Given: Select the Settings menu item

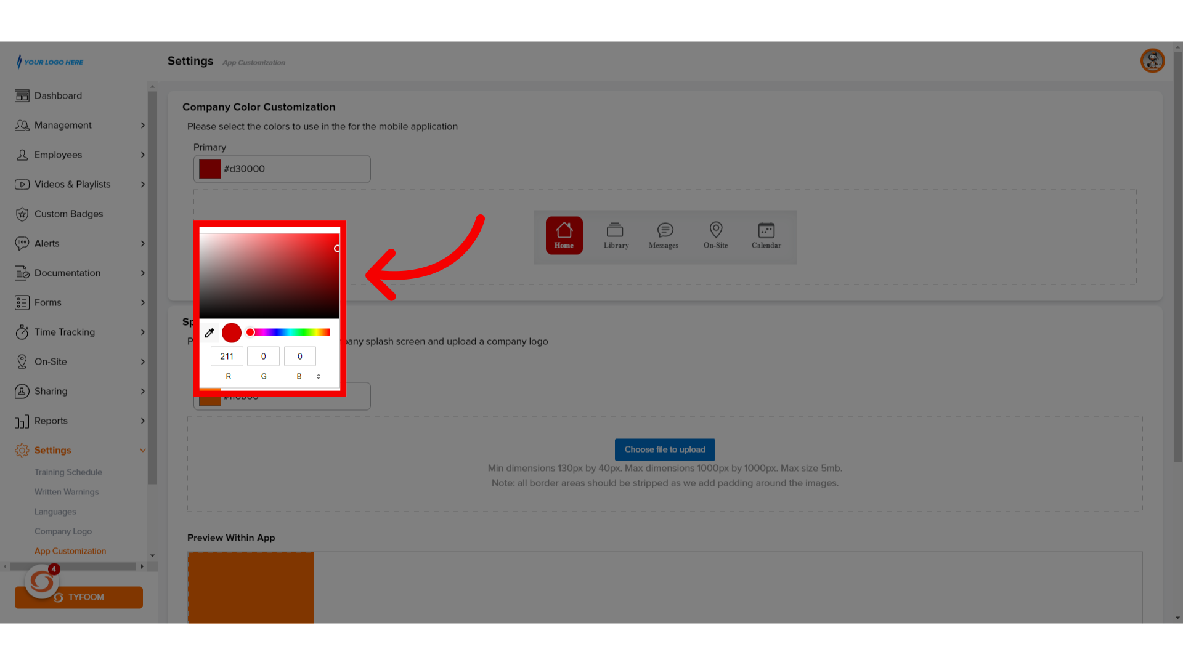Looking at the screenshot, I should (x=52, y=450).
